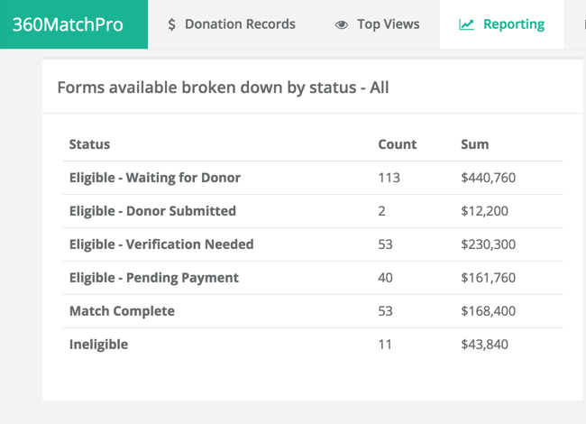Click the Count column header
This screenshot has width=586, height=424.
tap(397, 144)
